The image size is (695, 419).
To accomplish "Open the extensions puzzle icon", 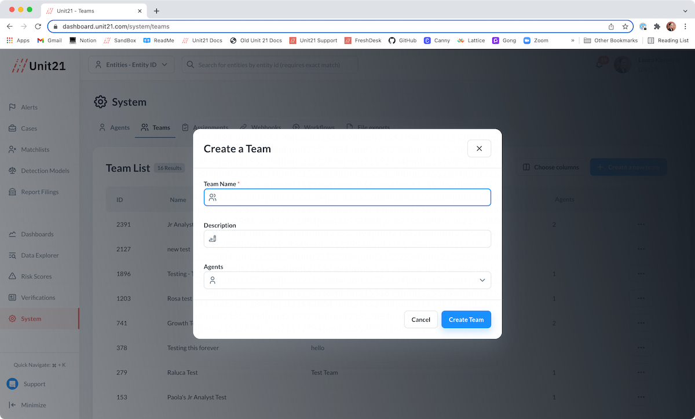I will click(657, 27).
